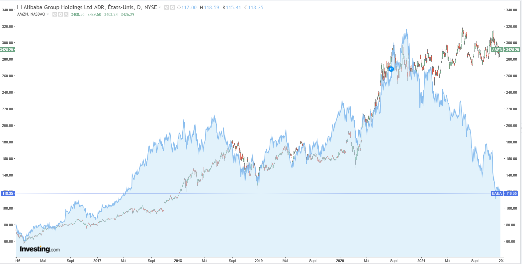Screen dimensions: 522x264
Task: Click the Alibaba close value 118.35
Action: (x=256, y=8)
